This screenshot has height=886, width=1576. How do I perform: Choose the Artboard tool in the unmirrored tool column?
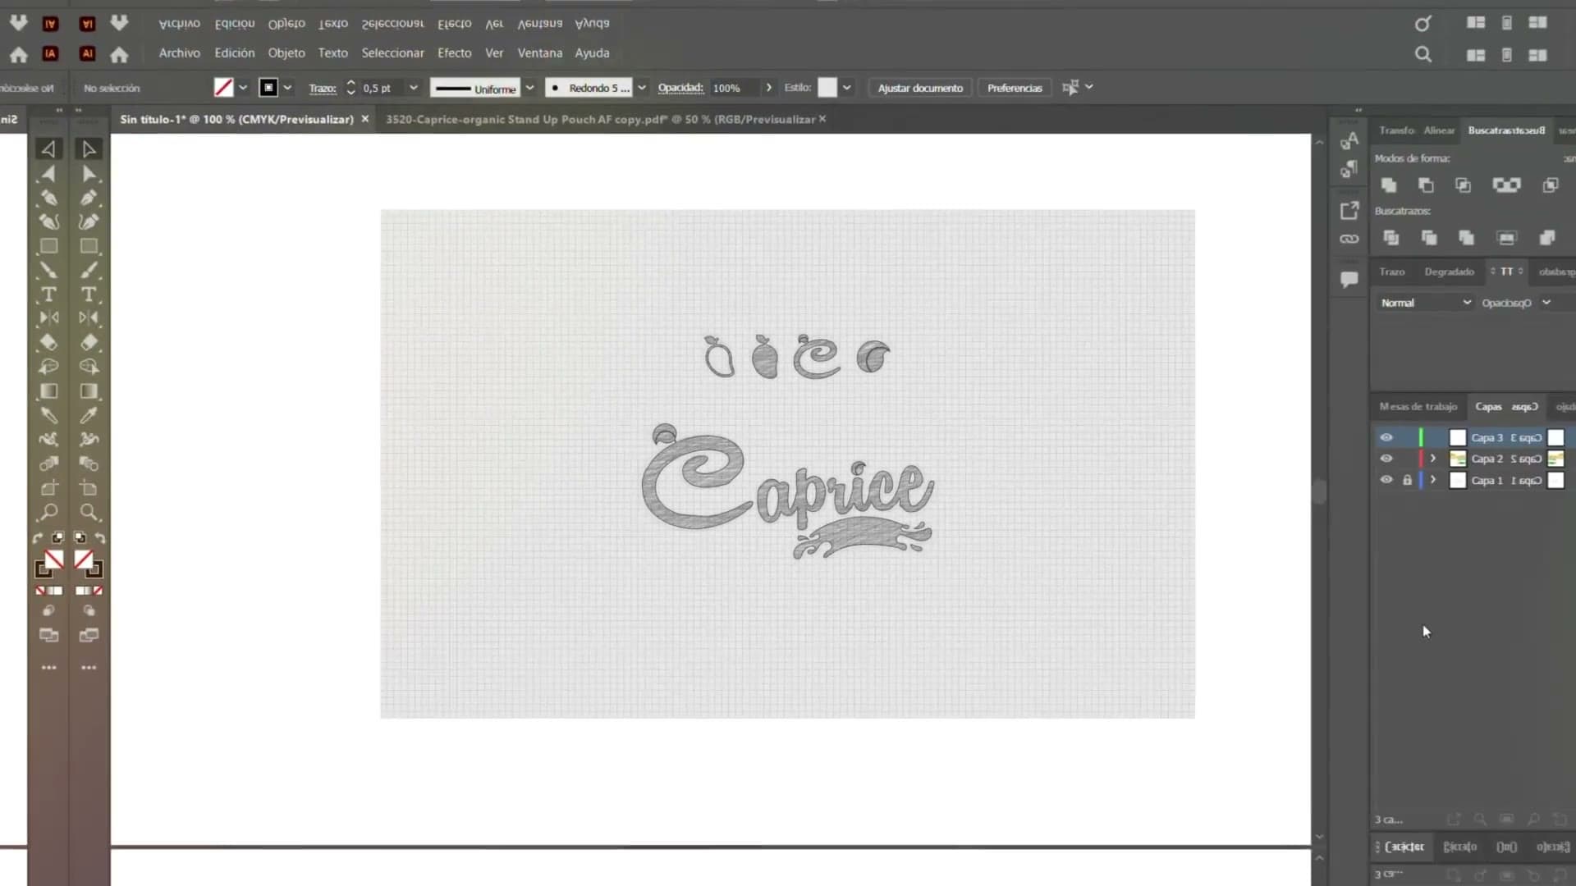click(89, 488)
